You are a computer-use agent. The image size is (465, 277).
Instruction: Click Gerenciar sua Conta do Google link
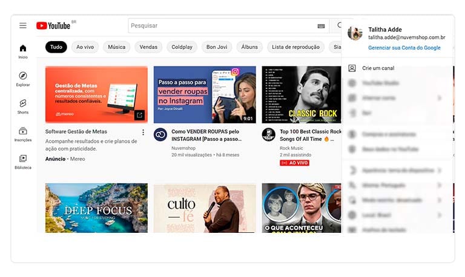pyautogui.click(x=404, y=47)
